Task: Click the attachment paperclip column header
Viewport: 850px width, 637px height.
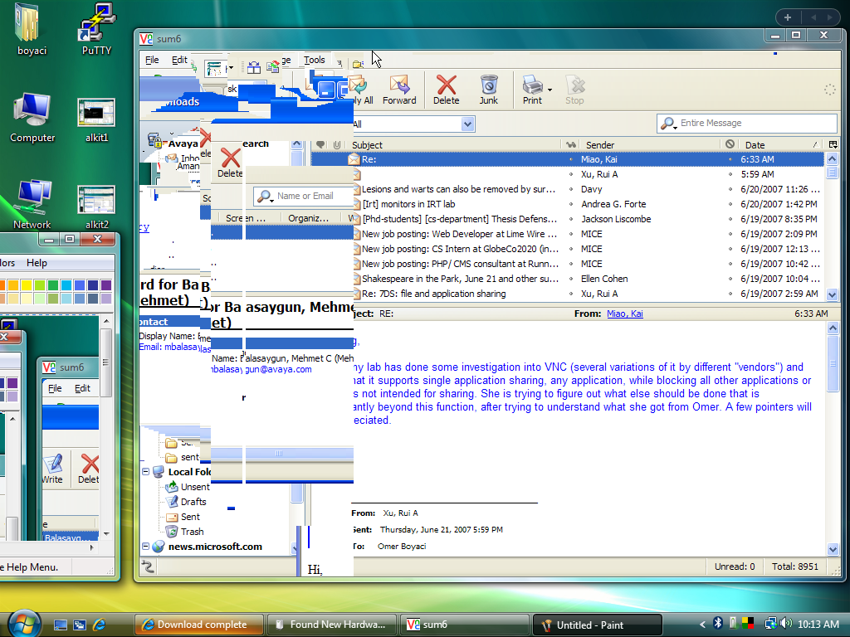Action: pyautogui.click(x=337, y=144)
